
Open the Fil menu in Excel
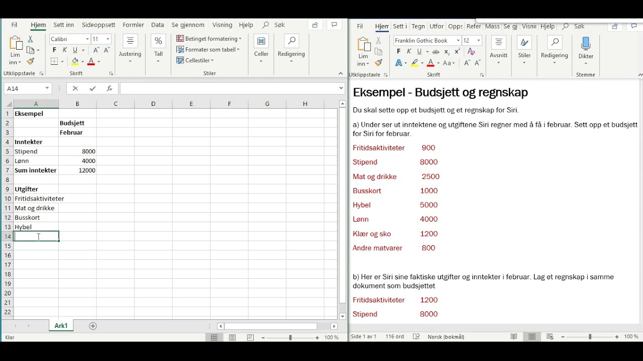click(x=14, y=25)
